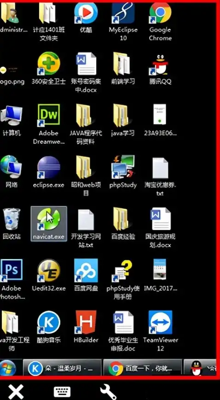Screen dimensions: 220x400
Task: Open the 百度经验 folder
Action: [123, 219]
